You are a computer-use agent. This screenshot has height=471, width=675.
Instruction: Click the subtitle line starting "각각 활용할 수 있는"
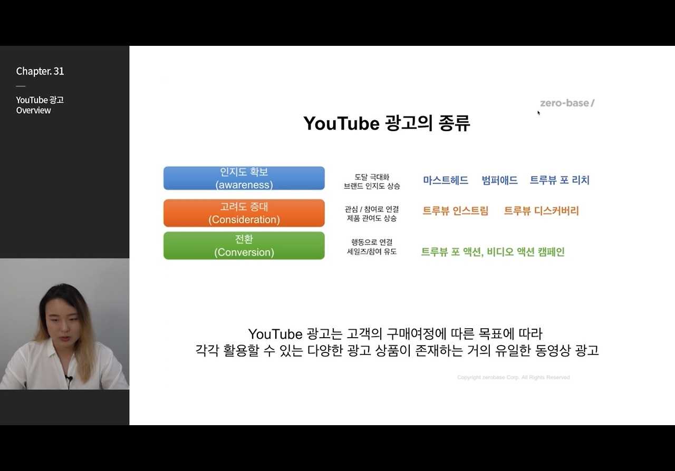397,350
